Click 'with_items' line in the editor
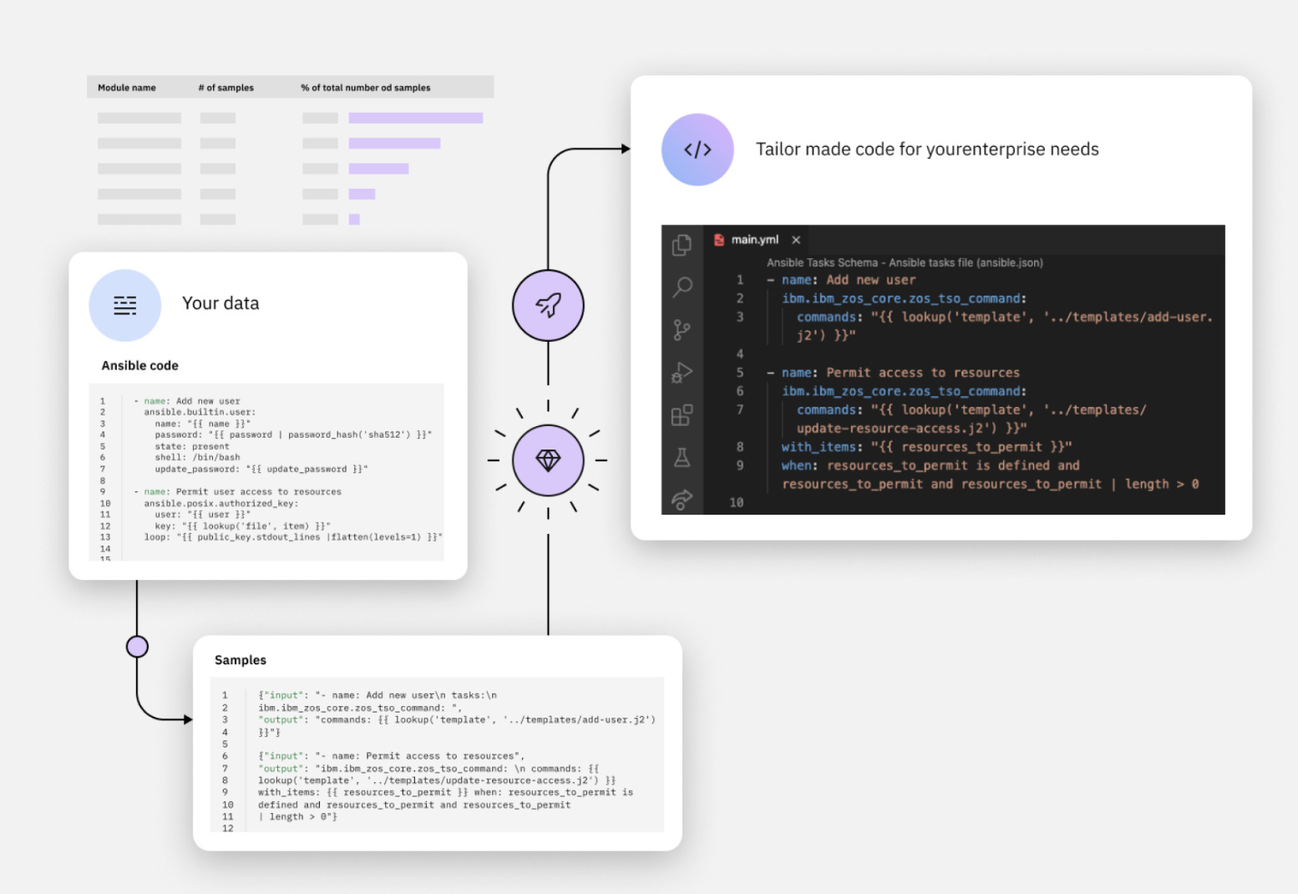Screen dimensions: 1298x894 pyautogui.click(x=926, y=447)
